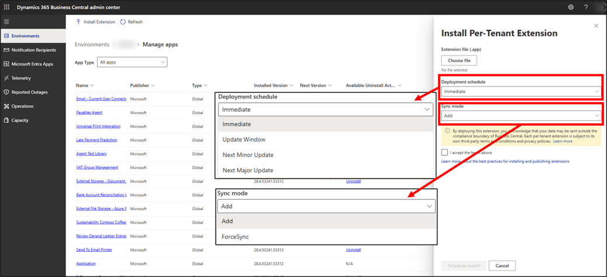
Task: Select 'Microsoft' publisher in Payables Agent row
Action: tap(138, 113)
